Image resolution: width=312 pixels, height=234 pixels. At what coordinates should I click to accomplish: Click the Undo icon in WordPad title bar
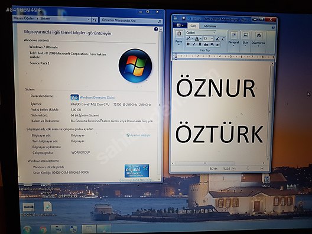click(x=189, y=19)
